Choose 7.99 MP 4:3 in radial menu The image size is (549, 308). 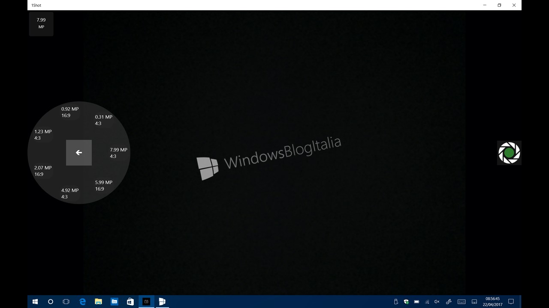[x=118, y=153]
